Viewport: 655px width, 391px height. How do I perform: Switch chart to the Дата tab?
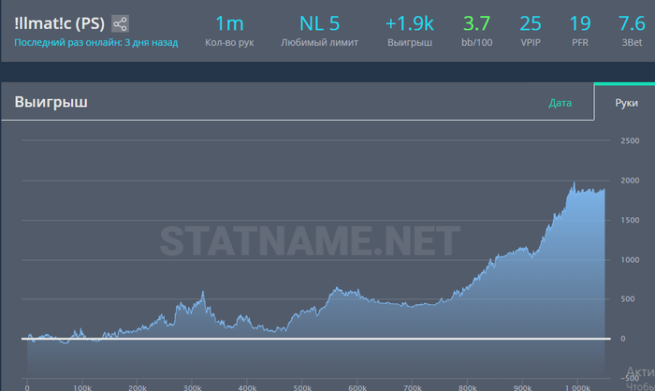tap(560, 103)
